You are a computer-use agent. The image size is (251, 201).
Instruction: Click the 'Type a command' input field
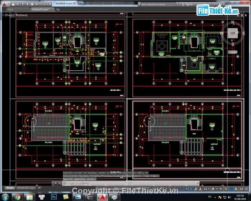point(131,183)
